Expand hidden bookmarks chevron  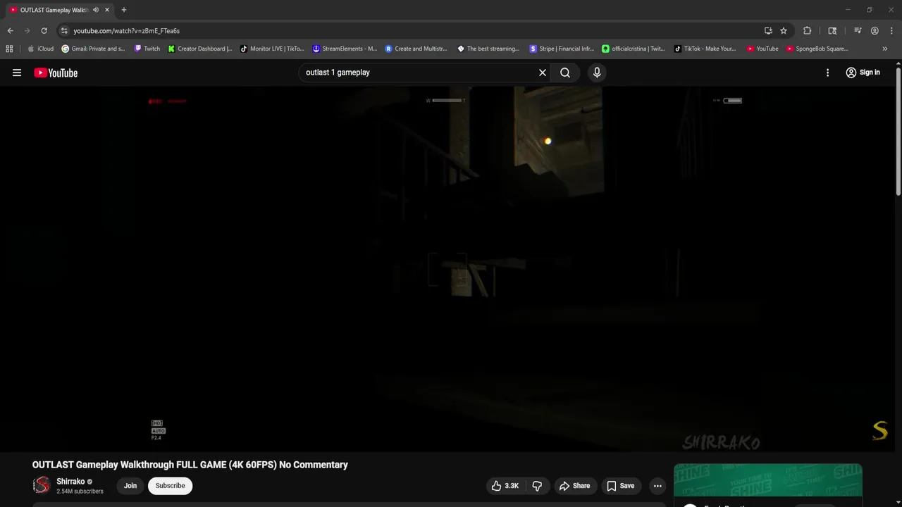click(885, 49)
